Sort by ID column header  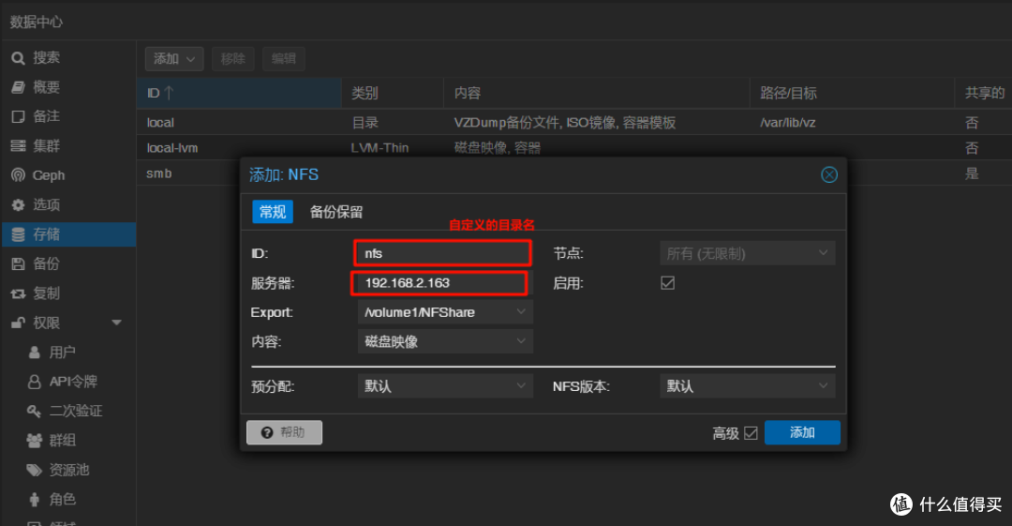pyautogui.click(x=239, y=93)
